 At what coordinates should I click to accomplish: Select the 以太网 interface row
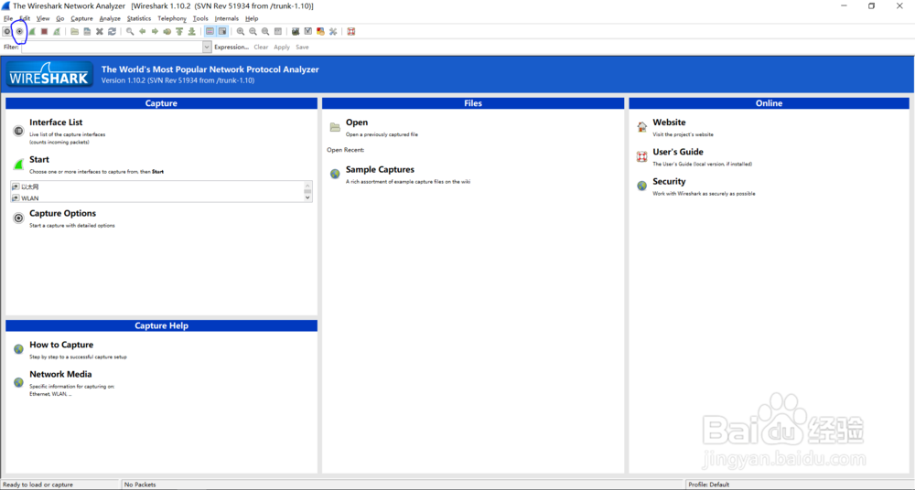pos(157,187)
